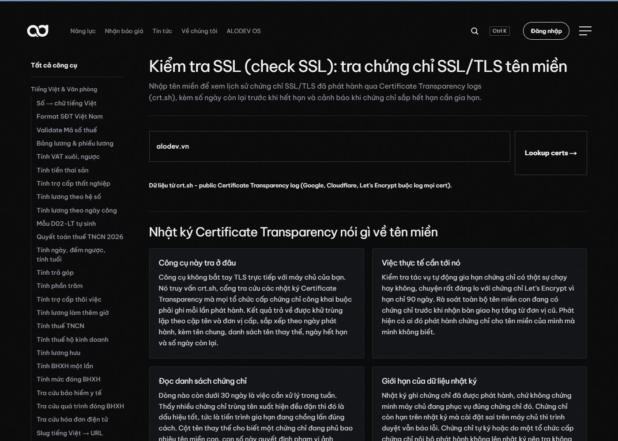Click the Nhật ký Certificate Transparency section heading
Screen dimensions: 618x441
293,232
